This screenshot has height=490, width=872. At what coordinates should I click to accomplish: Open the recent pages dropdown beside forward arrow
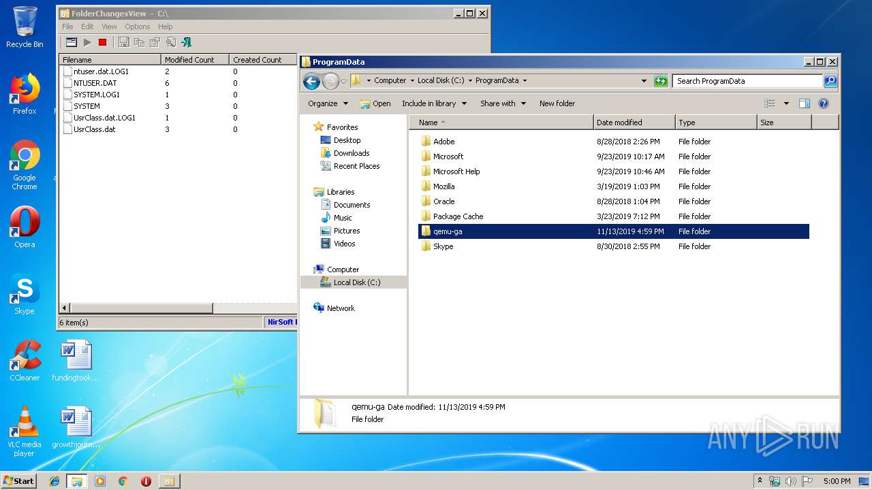(x=343, y=81)
